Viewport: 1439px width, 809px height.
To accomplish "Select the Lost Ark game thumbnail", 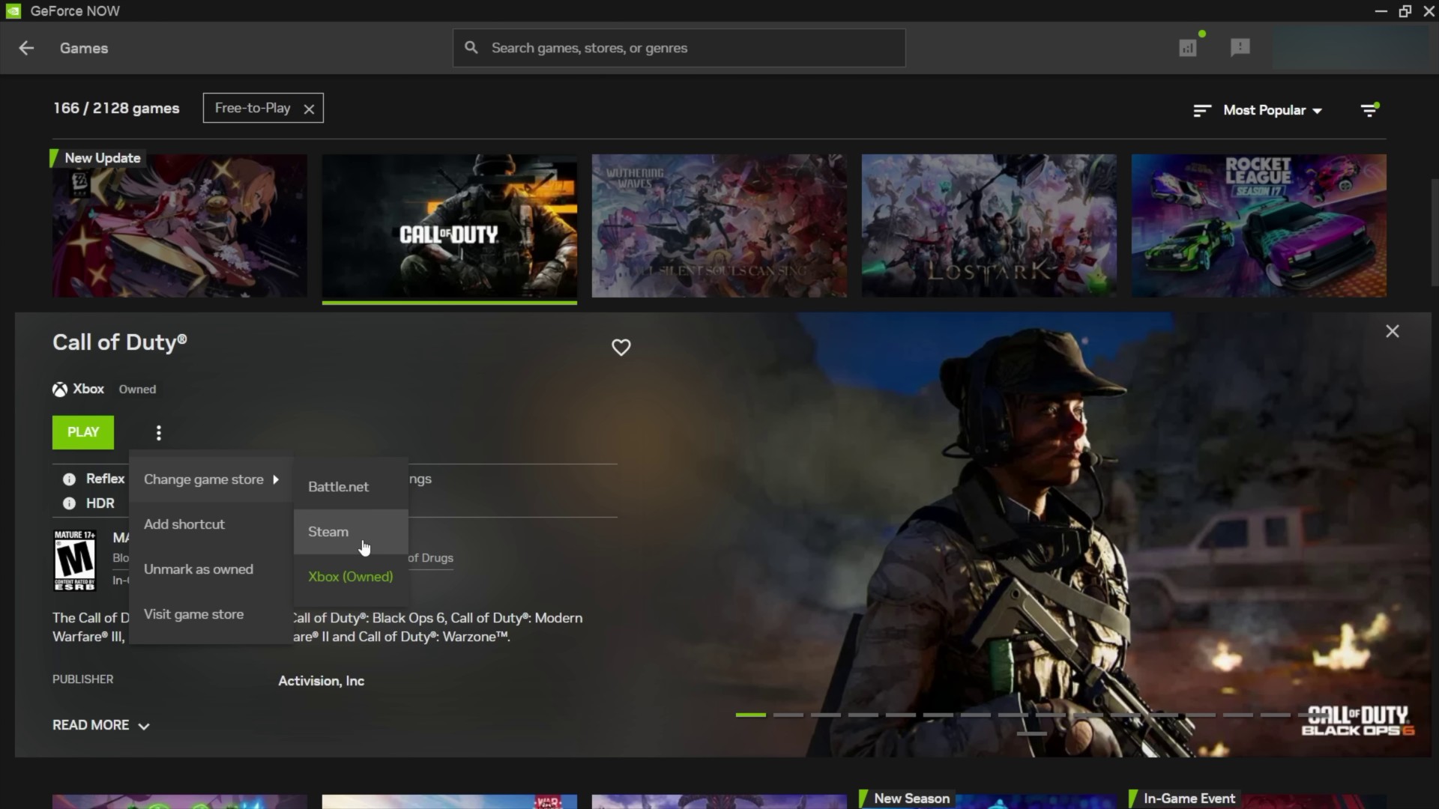I will [x=988, y=225].
